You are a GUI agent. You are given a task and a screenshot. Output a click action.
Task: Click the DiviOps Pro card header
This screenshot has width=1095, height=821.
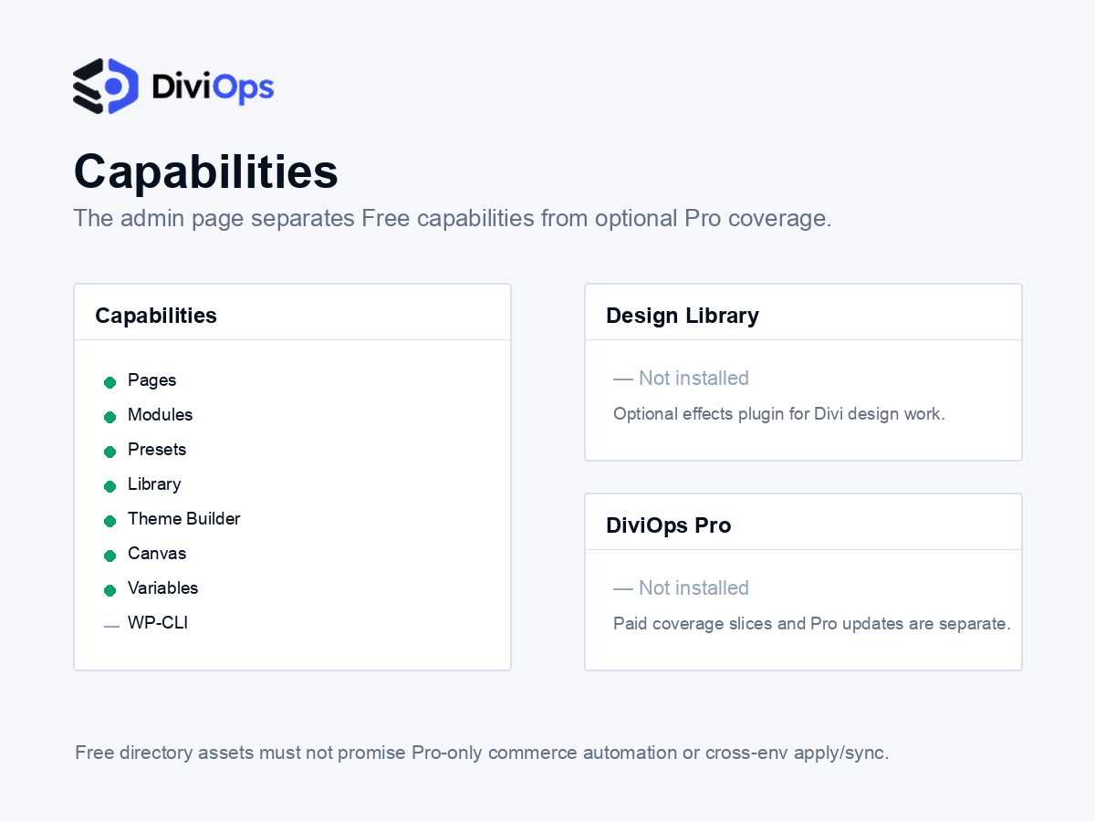click(669, 525)
